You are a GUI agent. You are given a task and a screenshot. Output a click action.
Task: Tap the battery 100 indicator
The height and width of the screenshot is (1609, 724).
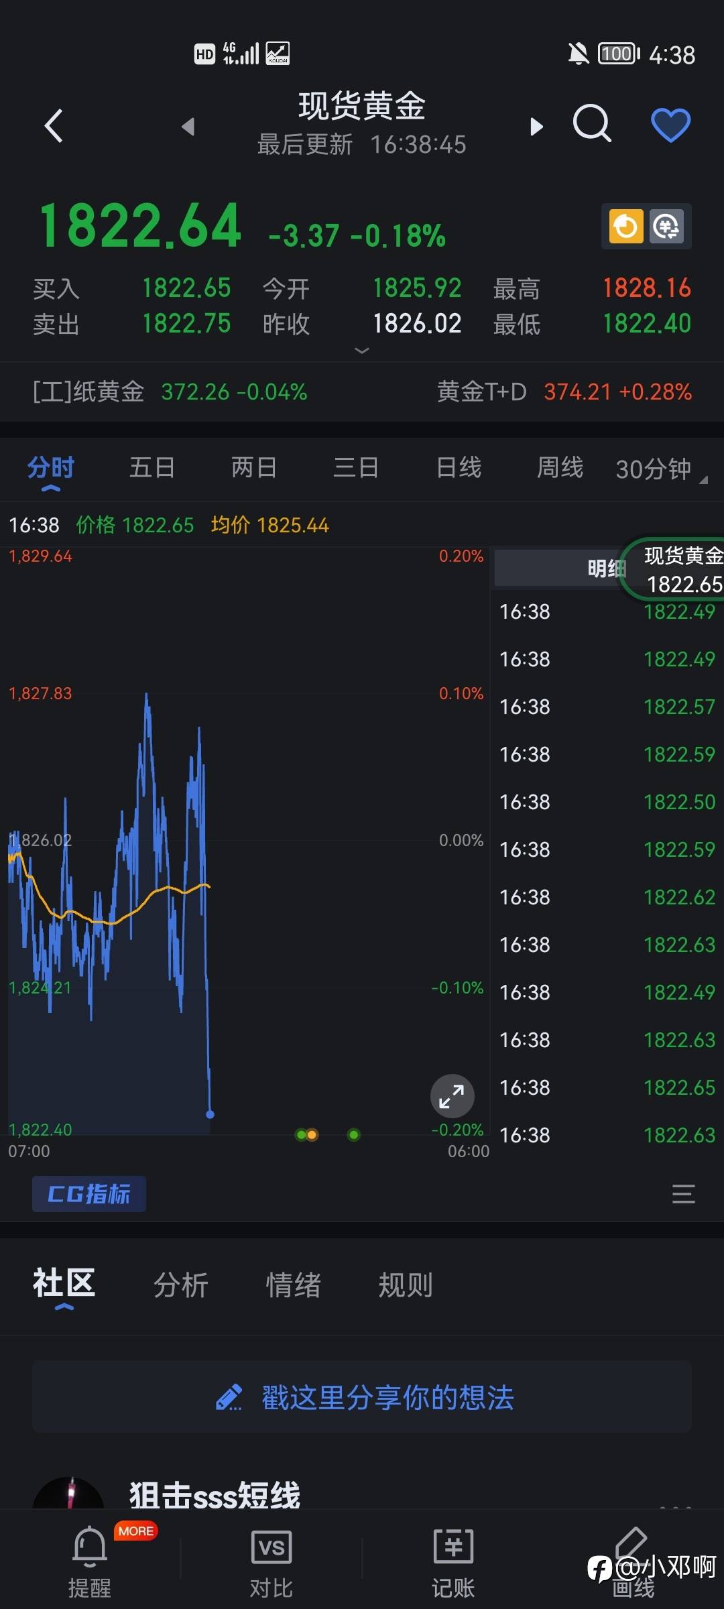point(619,53)
